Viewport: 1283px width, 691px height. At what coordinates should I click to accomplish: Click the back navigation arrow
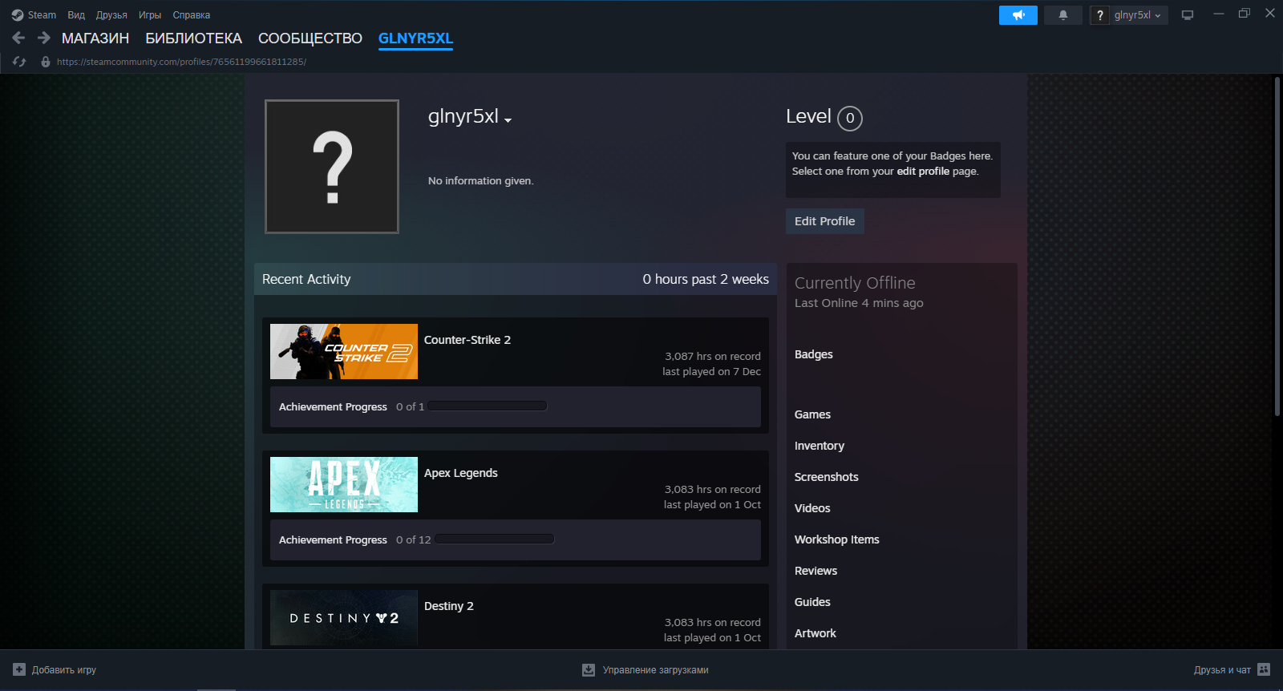click(19, 38)
